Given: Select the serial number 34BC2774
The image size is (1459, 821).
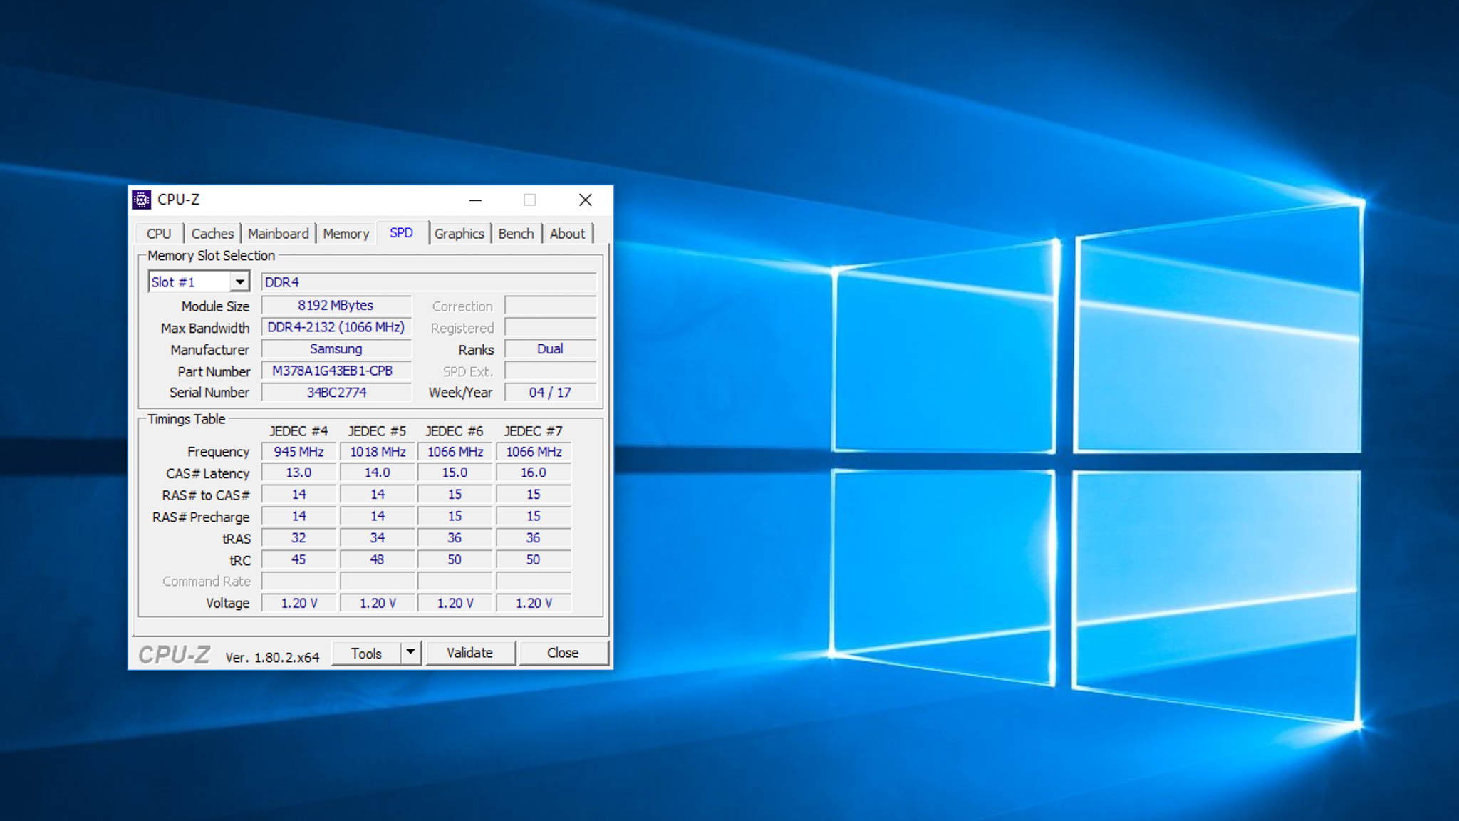Looking at the screenshot, I should (x=336, y=393).
